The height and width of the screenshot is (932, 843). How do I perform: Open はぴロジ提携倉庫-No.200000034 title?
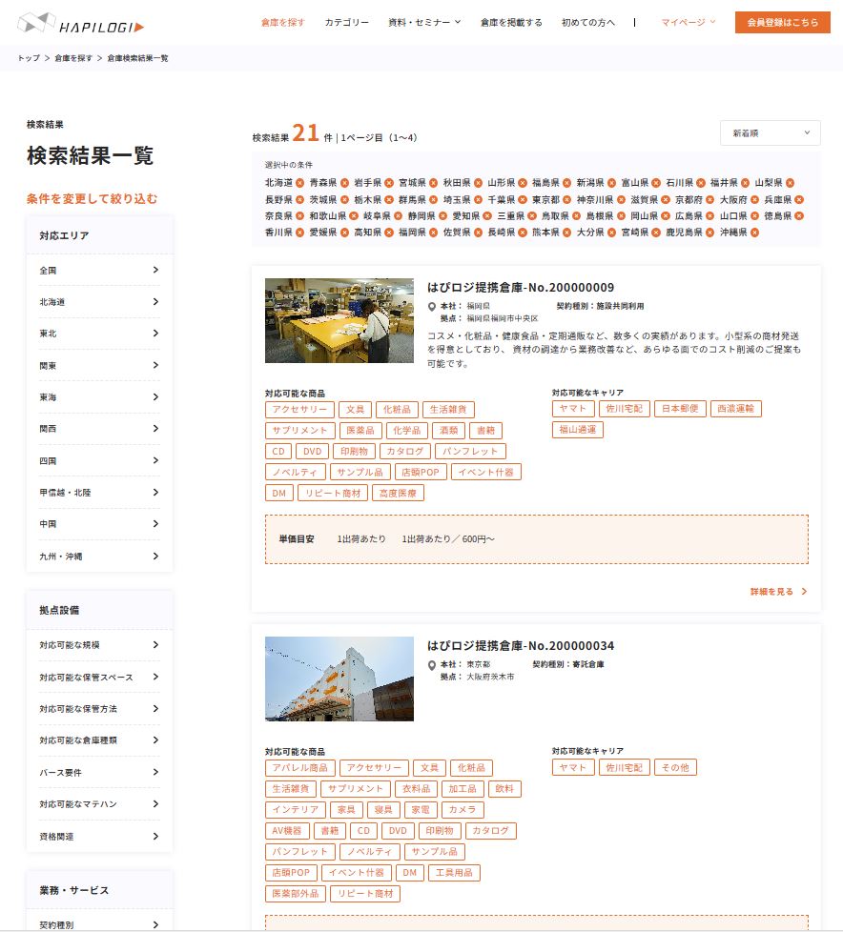click(521, 646)
